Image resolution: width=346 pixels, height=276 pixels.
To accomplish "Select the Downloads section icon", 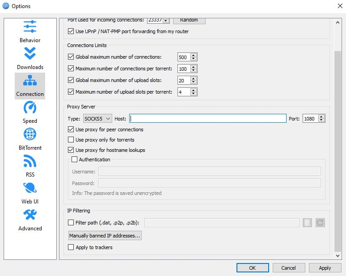I will (30, 53).
